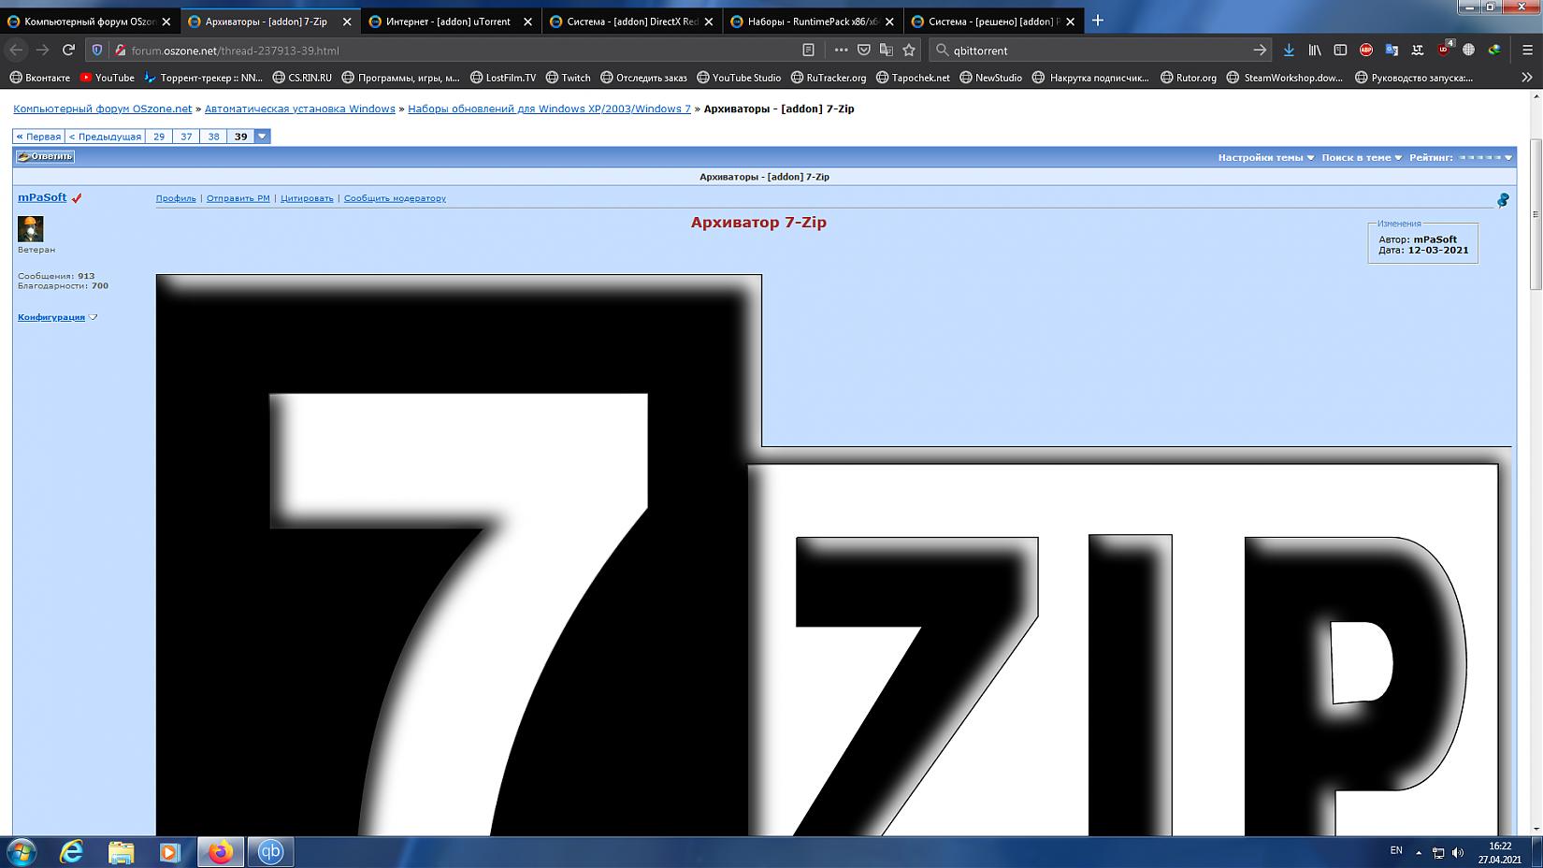This screenshot has width=1543, height=868.
Task: Open Windows Explorer from the taskbar
Action: pos(121,852)
